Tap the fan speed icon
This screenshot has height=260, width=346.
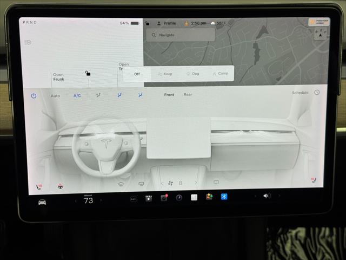pos(171,183)
